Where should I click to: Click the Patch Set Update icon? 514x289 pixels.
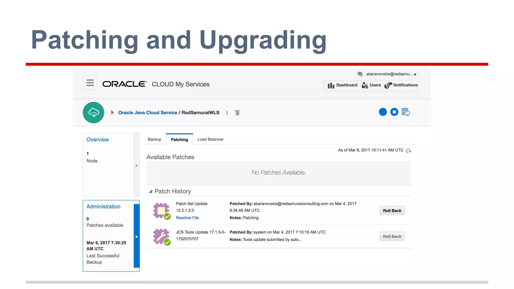point(162,211)
